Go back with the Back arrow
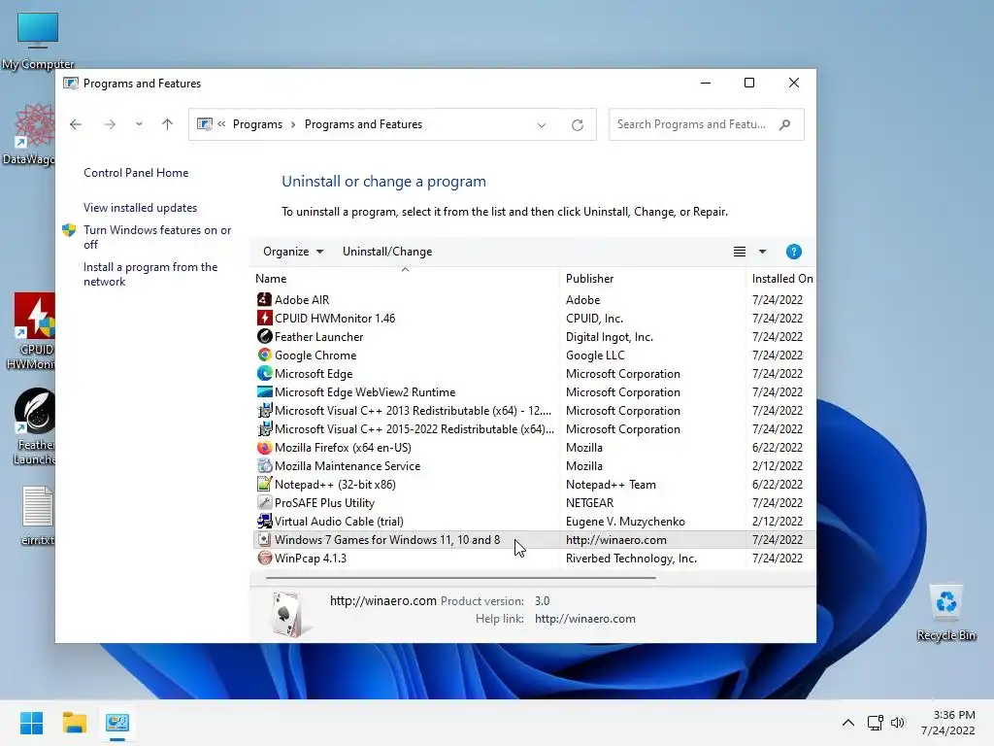This screenshot has height=746, width=994. pos(76,124)
